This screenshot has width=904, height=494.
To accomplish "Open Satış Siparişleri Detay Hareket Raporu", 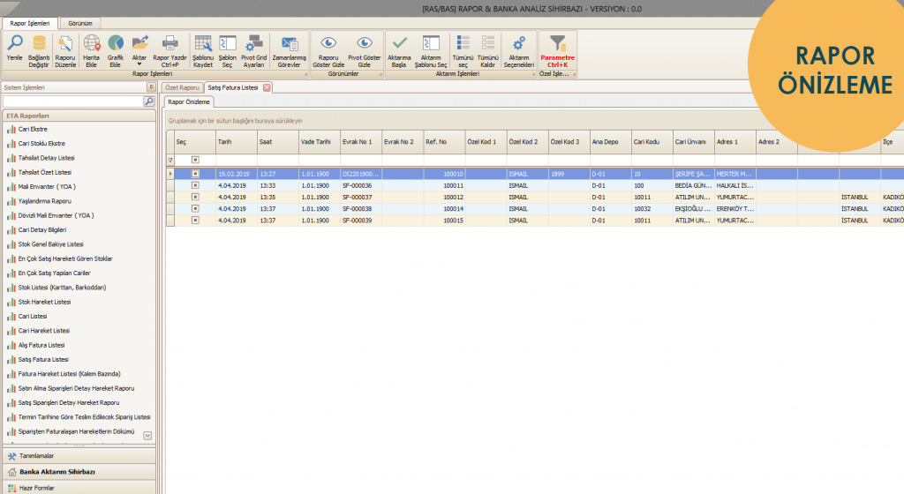I will [69, 402].
